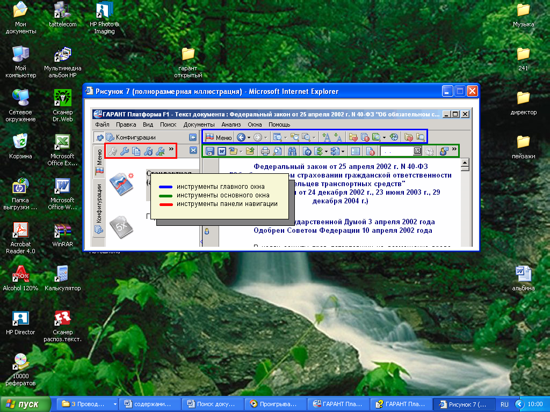Open the Файл menu
550x412 pixels.
point(102,124)
